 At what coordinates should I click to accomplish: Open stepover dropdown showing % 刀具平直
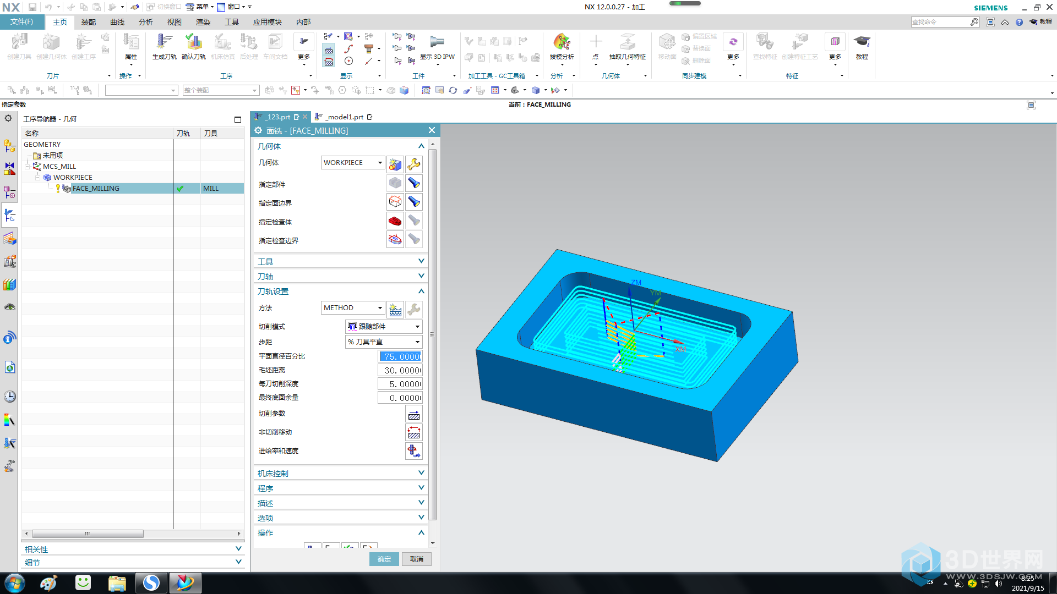(x=384, y=342)
